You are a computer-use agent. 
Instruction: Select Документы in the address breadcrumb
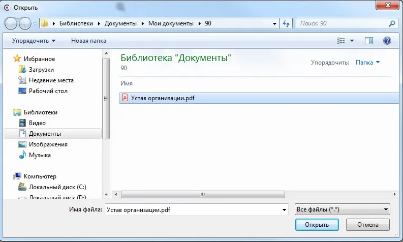coord(120,23)
